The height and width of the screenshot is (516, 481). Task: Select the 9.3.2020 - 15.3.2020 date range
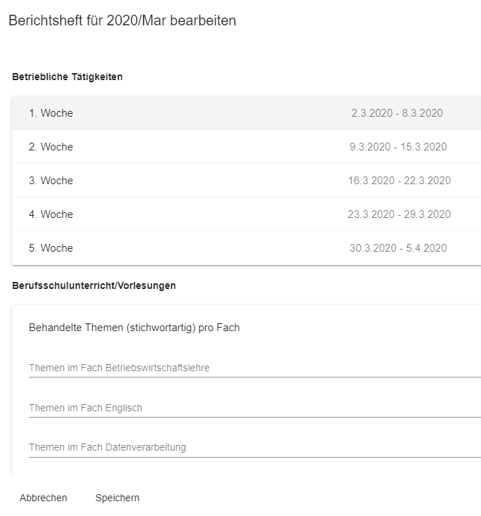[397, 147]
